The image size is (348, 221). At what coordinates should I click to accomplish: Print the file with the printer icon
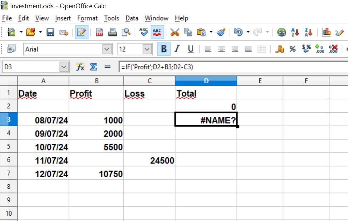tap(113, 32)
